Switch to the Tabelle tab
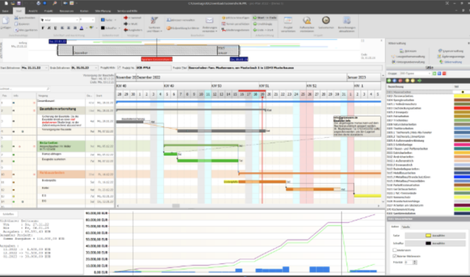Screen dimensions: 470x277 (x=406, y=227)
